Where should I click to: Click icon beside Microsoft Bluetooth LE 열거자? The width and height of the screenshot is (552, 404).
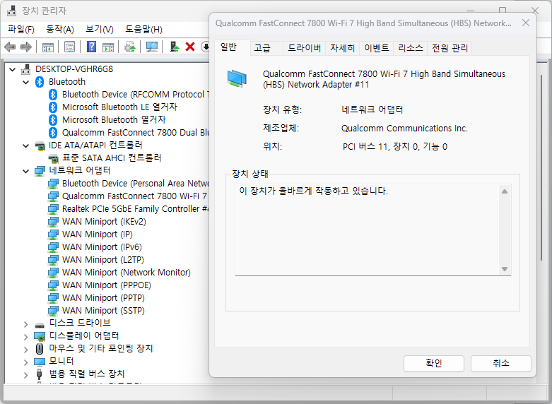pyautogui.click(x=53, y=107)
